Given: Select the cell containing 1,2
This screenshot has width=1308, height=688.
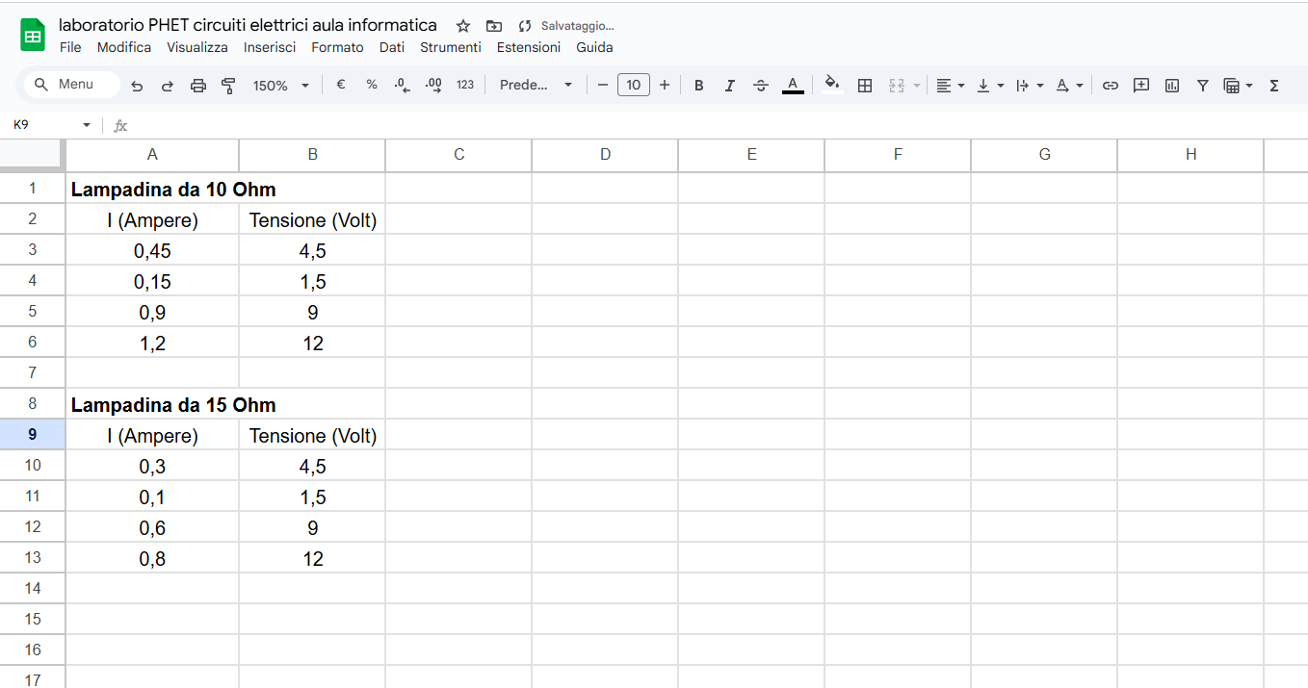Looking at the screenshot, I should tap(152, 343).
